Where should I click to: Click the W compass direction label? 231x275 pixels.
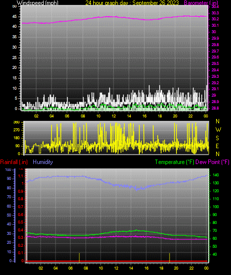tap(218, 130)
